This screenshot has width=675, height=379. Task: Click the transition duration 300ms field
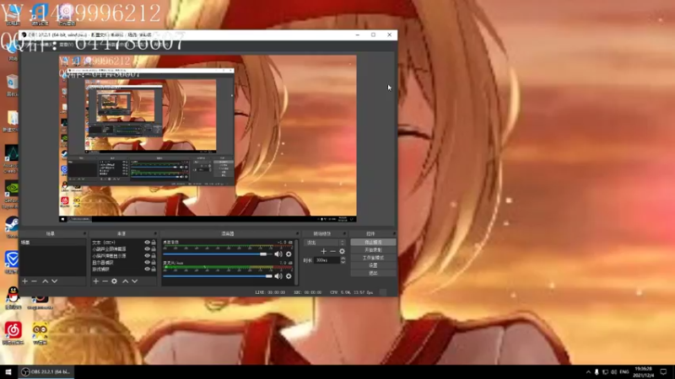(x=327, y=260)
